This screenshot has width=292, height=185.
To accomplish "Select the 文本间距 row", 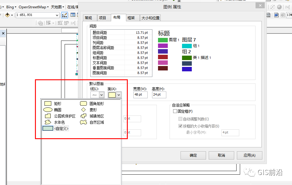I will tap(121, 63).
